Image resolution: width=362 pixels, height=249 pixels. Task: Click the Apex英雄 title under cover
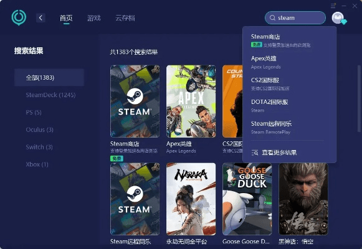(x=179, y=144)
